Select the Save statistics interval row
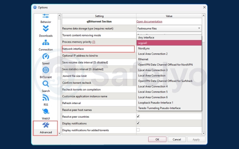Image resolution: width=239 pixels, height=149 pixels. point(99,69)
